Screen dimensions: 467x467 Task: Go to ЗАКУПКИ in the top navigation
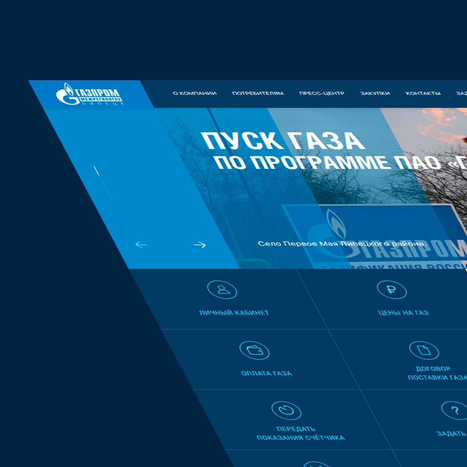tap(375, 93)
